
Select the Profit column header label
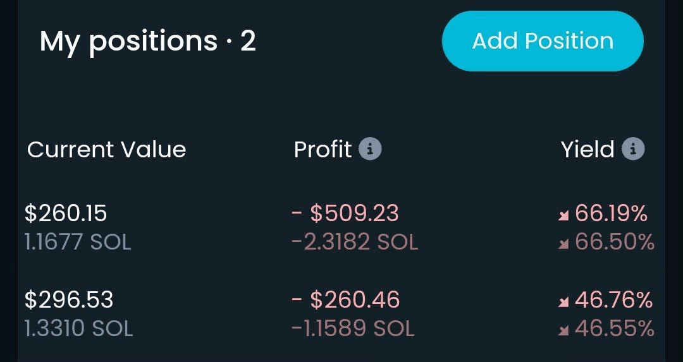click(x=323, y=149)
